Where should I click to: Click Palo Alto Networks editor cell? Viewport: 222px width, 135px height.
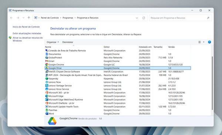[x=113, y=58]
